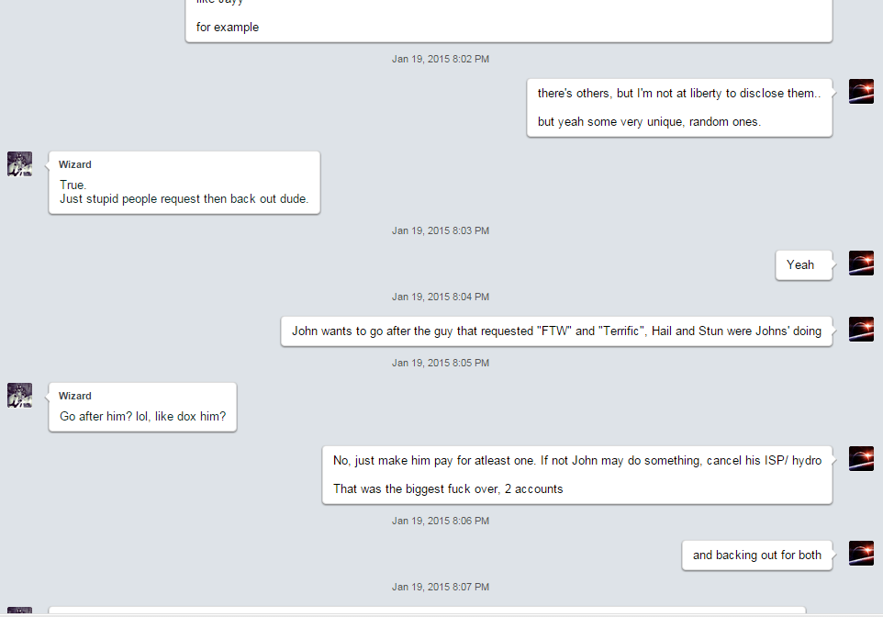Click the Wizard name above 'Go after him?'

(75, 396)
